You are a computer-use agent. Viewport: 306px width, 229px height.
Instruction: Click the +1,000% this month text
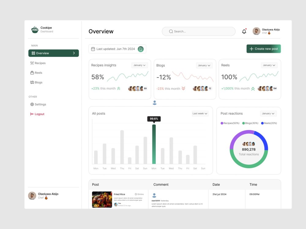235,89
